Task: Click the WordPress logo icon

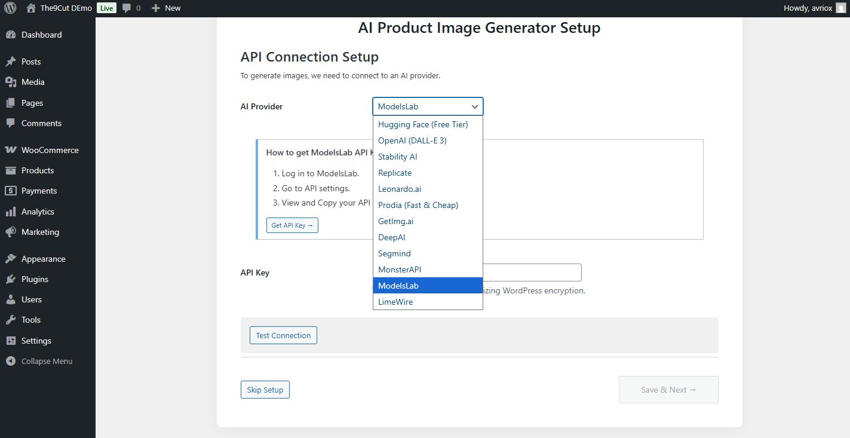Action: tap(11, 8)
